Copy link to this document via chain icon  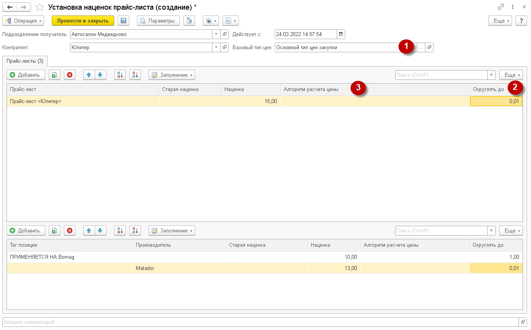[501, 7]
